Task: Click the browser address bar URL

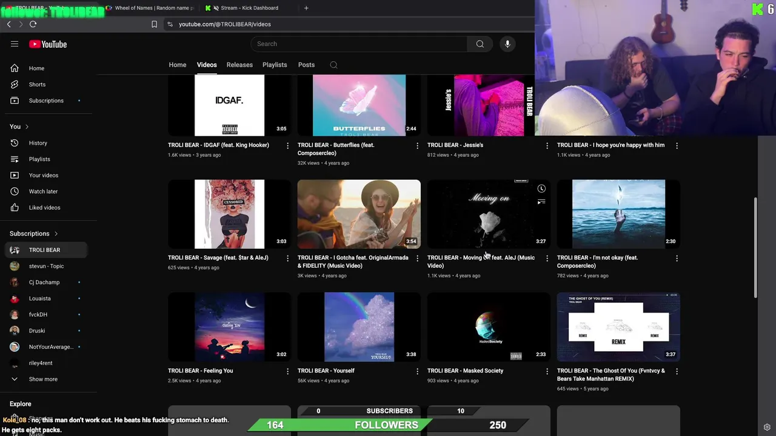Action: 225,24
